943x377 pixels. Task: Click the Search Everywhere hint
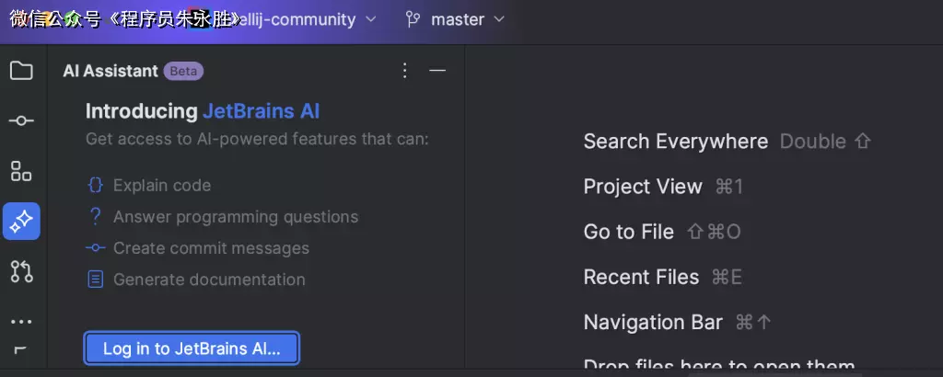tap(675, 142)
